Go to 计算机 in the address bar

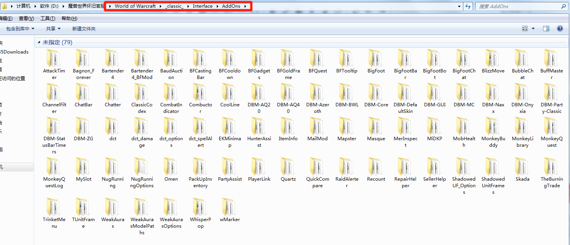(23, 6)
